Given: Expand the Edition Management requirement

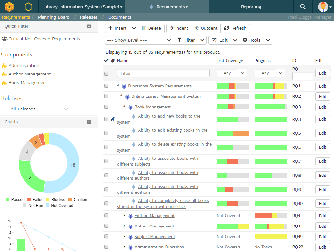Looking at the screenshot, I should [x=124, y=215].
